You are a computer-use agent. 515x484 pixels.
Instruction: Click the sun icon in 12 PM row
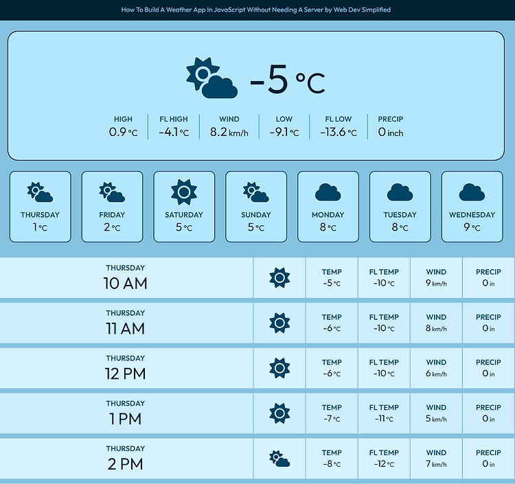tap(279, 368)
